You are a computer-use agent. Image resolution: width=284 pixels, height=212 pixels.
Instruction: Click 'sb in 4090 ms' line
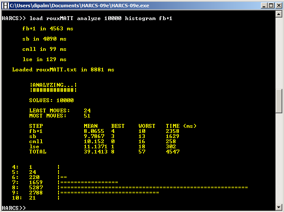coord(44,39)
